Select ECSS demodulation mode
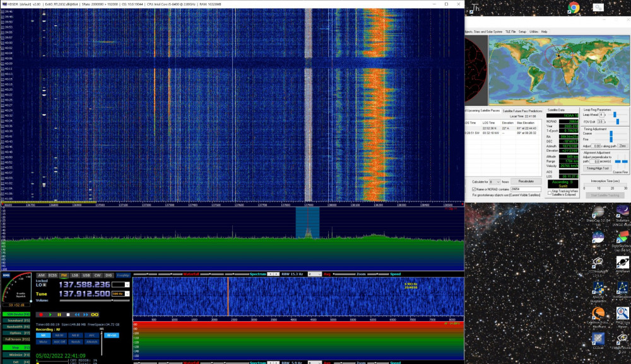Screen dimensions: 631x364 coord(53,275)
